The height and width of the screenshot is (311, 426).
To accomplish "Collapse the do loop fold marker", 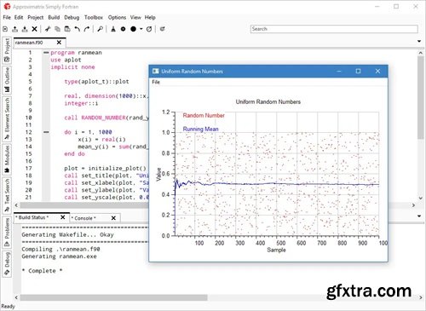I will [46, 132].
